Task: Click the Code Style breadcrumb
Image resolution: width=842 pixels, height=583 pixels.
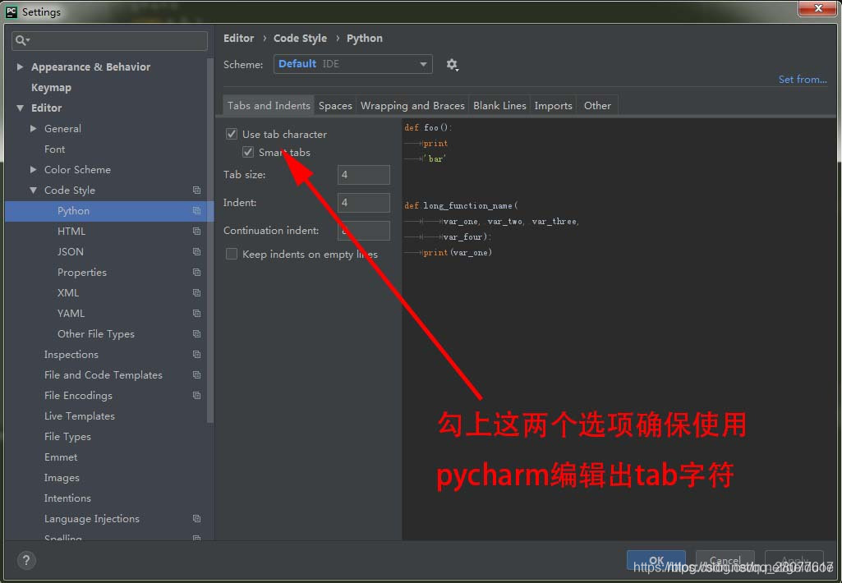Action: click(300, 38)
